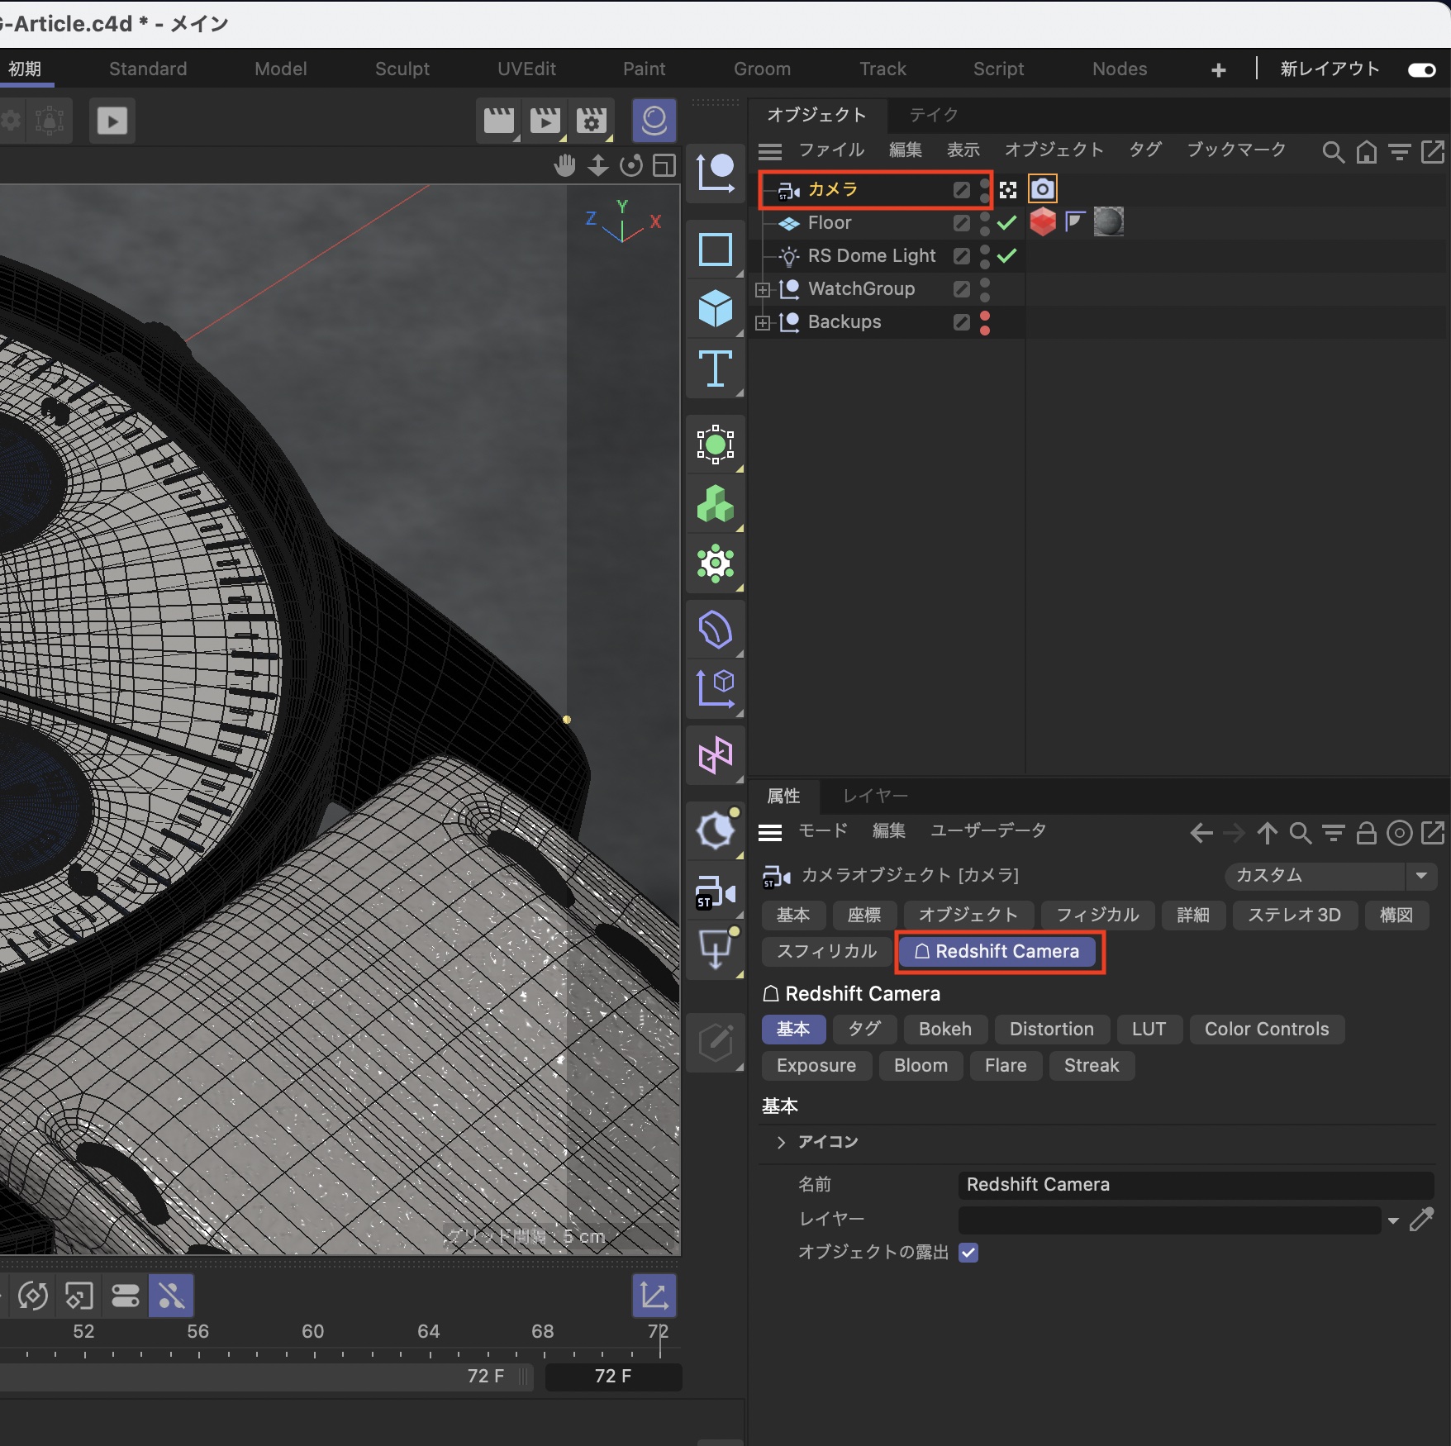Open Edit Render Settings clapperboard icon
This screenshot has width=1451, height=1446.
[591, 121]
